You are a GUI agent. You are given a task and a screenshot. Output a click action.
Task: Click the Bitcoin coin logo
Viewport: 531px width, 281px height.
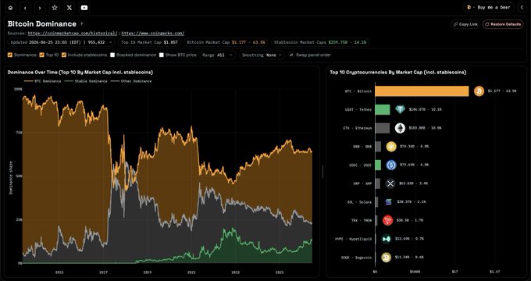tap(479, 91)
